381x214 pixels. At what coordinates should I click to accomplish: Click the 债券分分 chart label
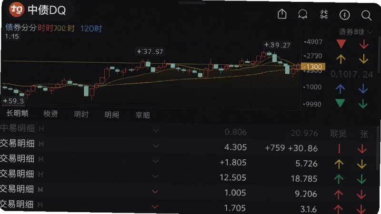(x=21, y=28)
